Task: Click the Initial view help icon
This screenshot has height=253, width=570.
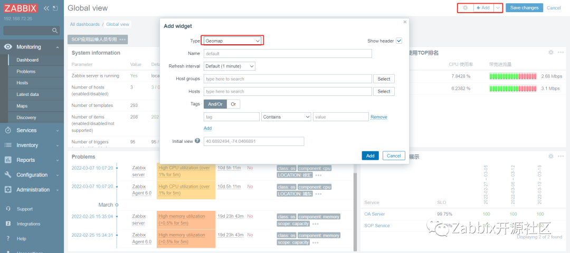Action: point(197,141)
